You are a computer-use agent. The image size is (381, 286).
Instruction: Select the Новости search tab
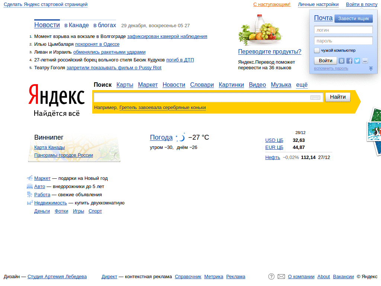pyautogui.click(x=174, y=85)
